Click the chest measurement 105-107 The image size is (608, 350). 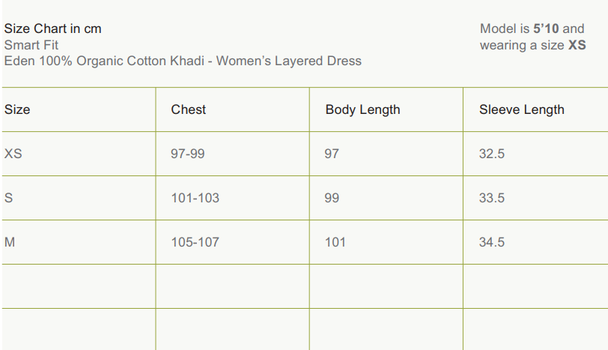(195, 242)
